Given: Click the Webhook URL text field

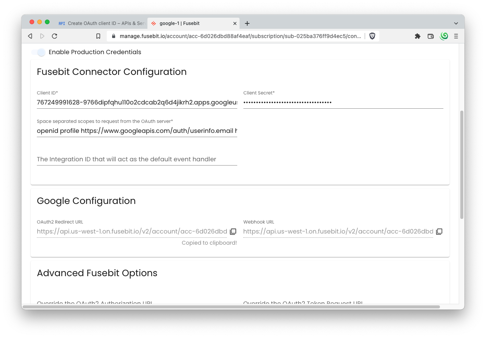Looking at the screenshot, I should coord(338,232).
